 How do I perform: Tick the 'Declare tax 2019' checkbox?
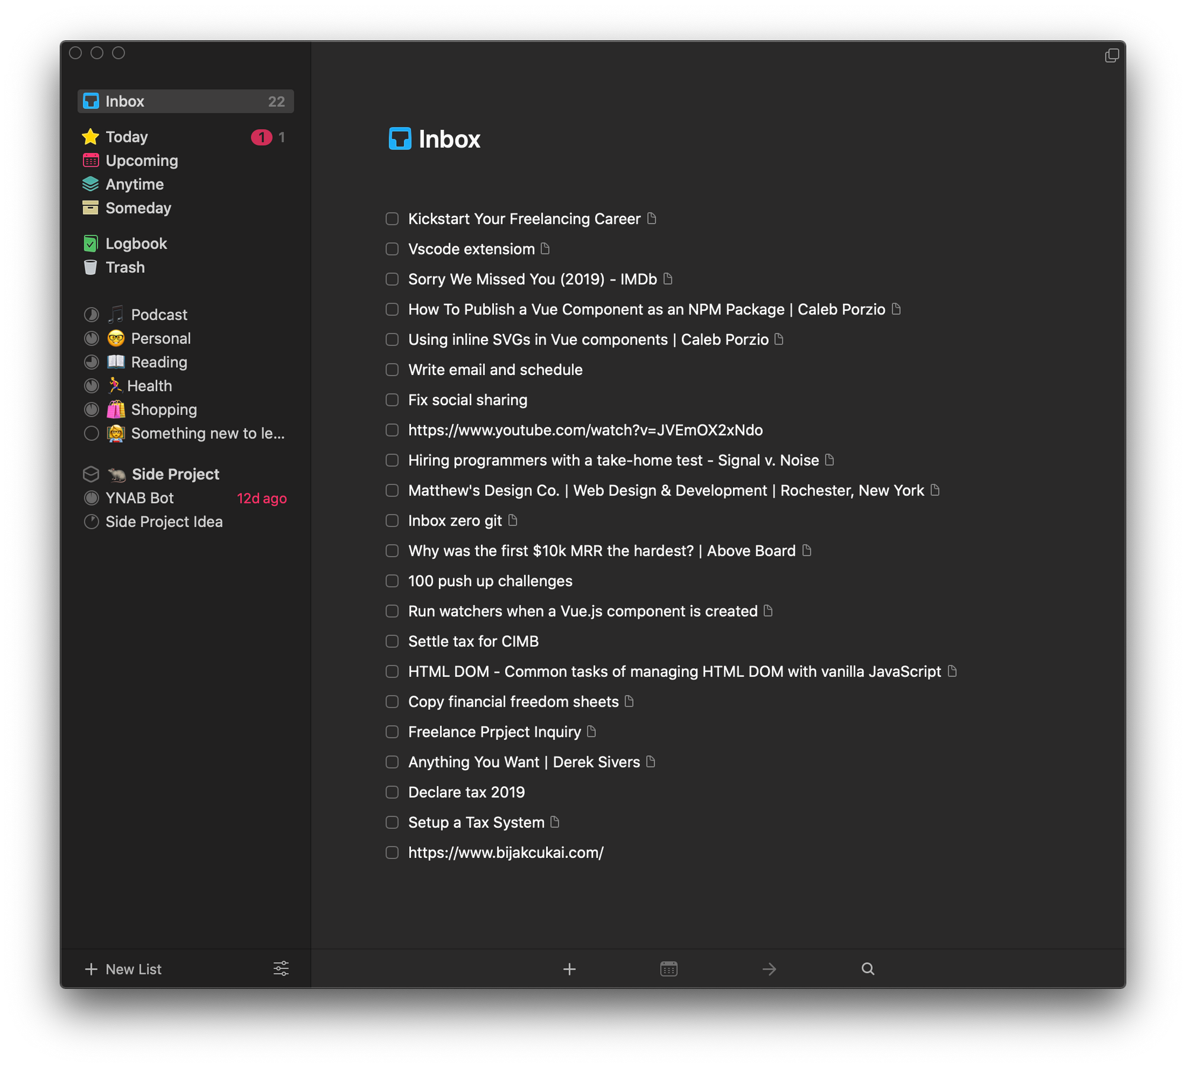pos(392,792)
